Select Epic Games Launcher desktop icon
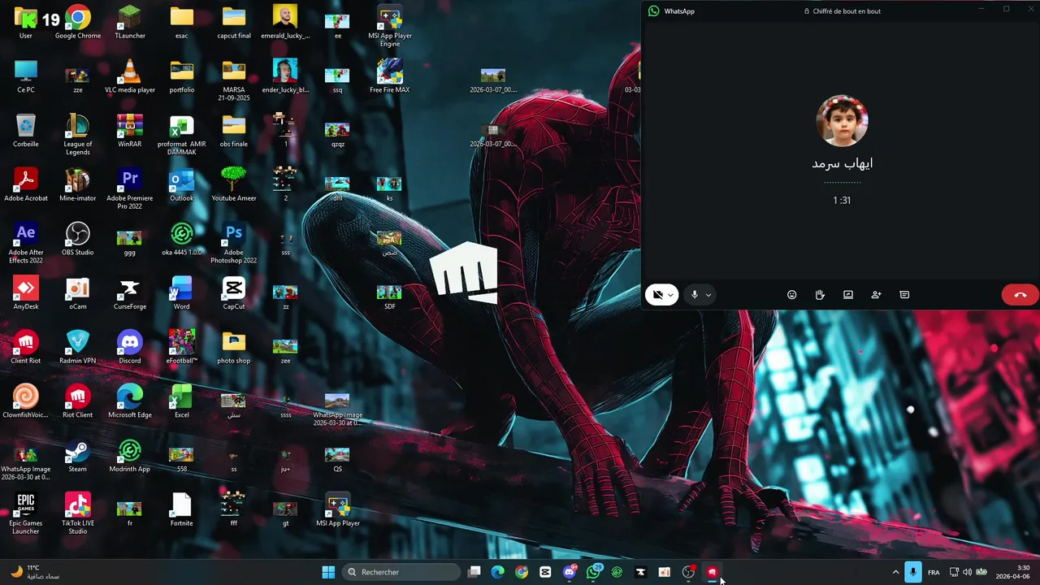Viewport: 1040px width, 585px height. pos(26,514)
